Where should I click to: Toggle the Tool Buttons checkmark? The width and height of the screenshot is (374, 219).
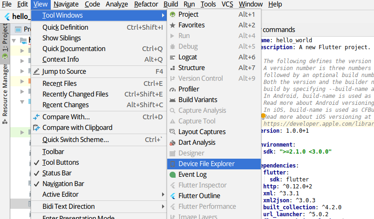pos(61,162)
